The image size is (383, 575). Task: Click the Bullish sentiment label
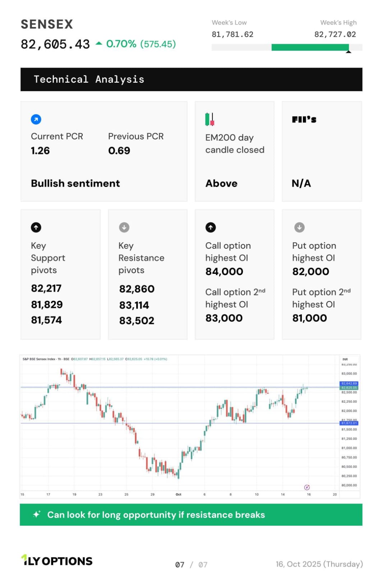(75, 183)
